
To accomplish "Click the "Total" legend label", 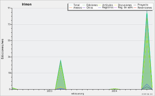I will pyautogui.click(x=76, y=5).
